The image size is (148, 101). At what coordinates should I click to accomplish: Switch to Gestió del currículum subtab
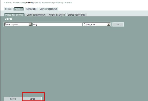pyautogui.click(x=36, y=15)
